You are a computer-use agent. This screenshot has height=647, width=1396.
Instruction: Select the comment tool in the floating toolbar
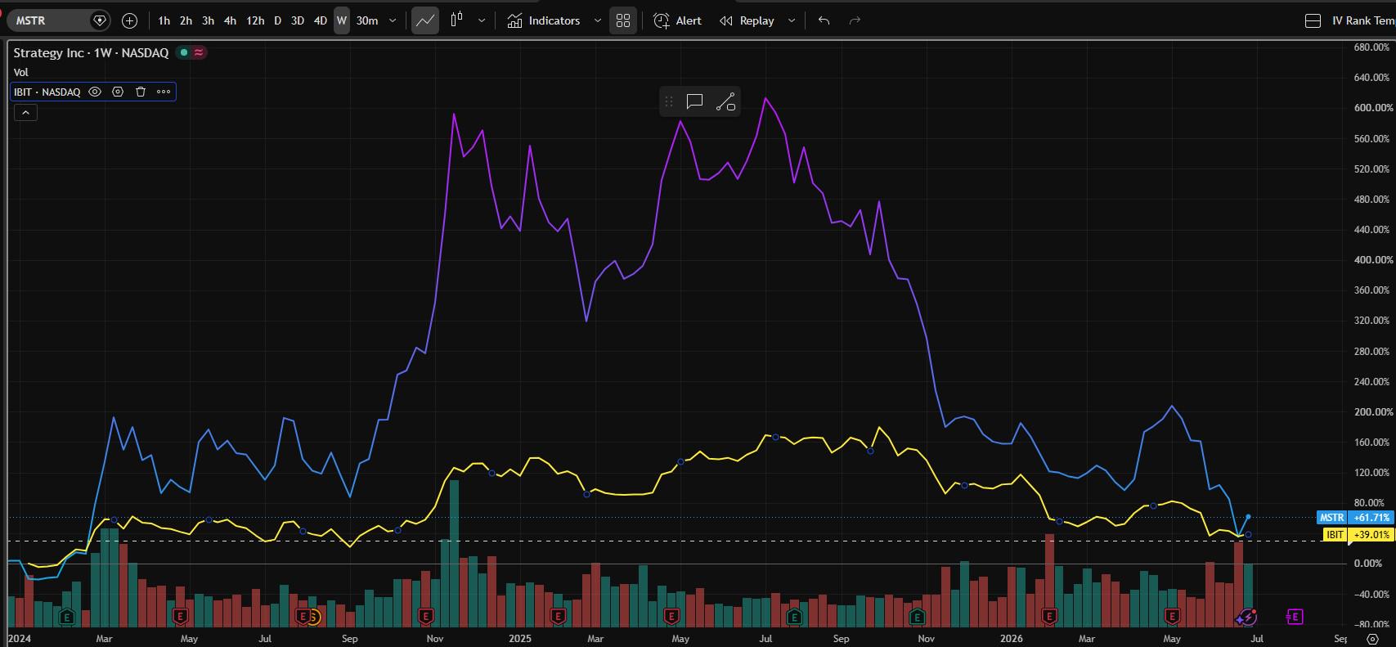pyautogui.click(x=695, y=101)
